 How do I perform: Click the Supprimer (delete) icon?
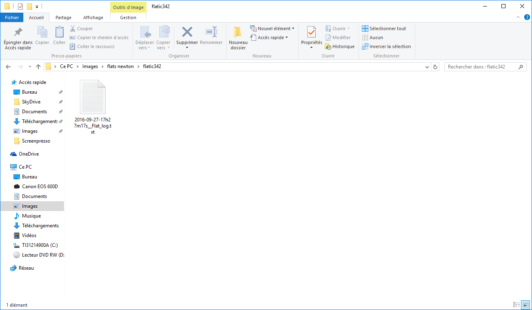coord(187,32)
